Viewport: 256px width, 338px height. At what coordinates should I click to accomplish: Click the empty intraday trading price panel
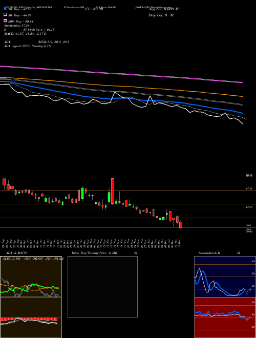(x=102, y=287)
